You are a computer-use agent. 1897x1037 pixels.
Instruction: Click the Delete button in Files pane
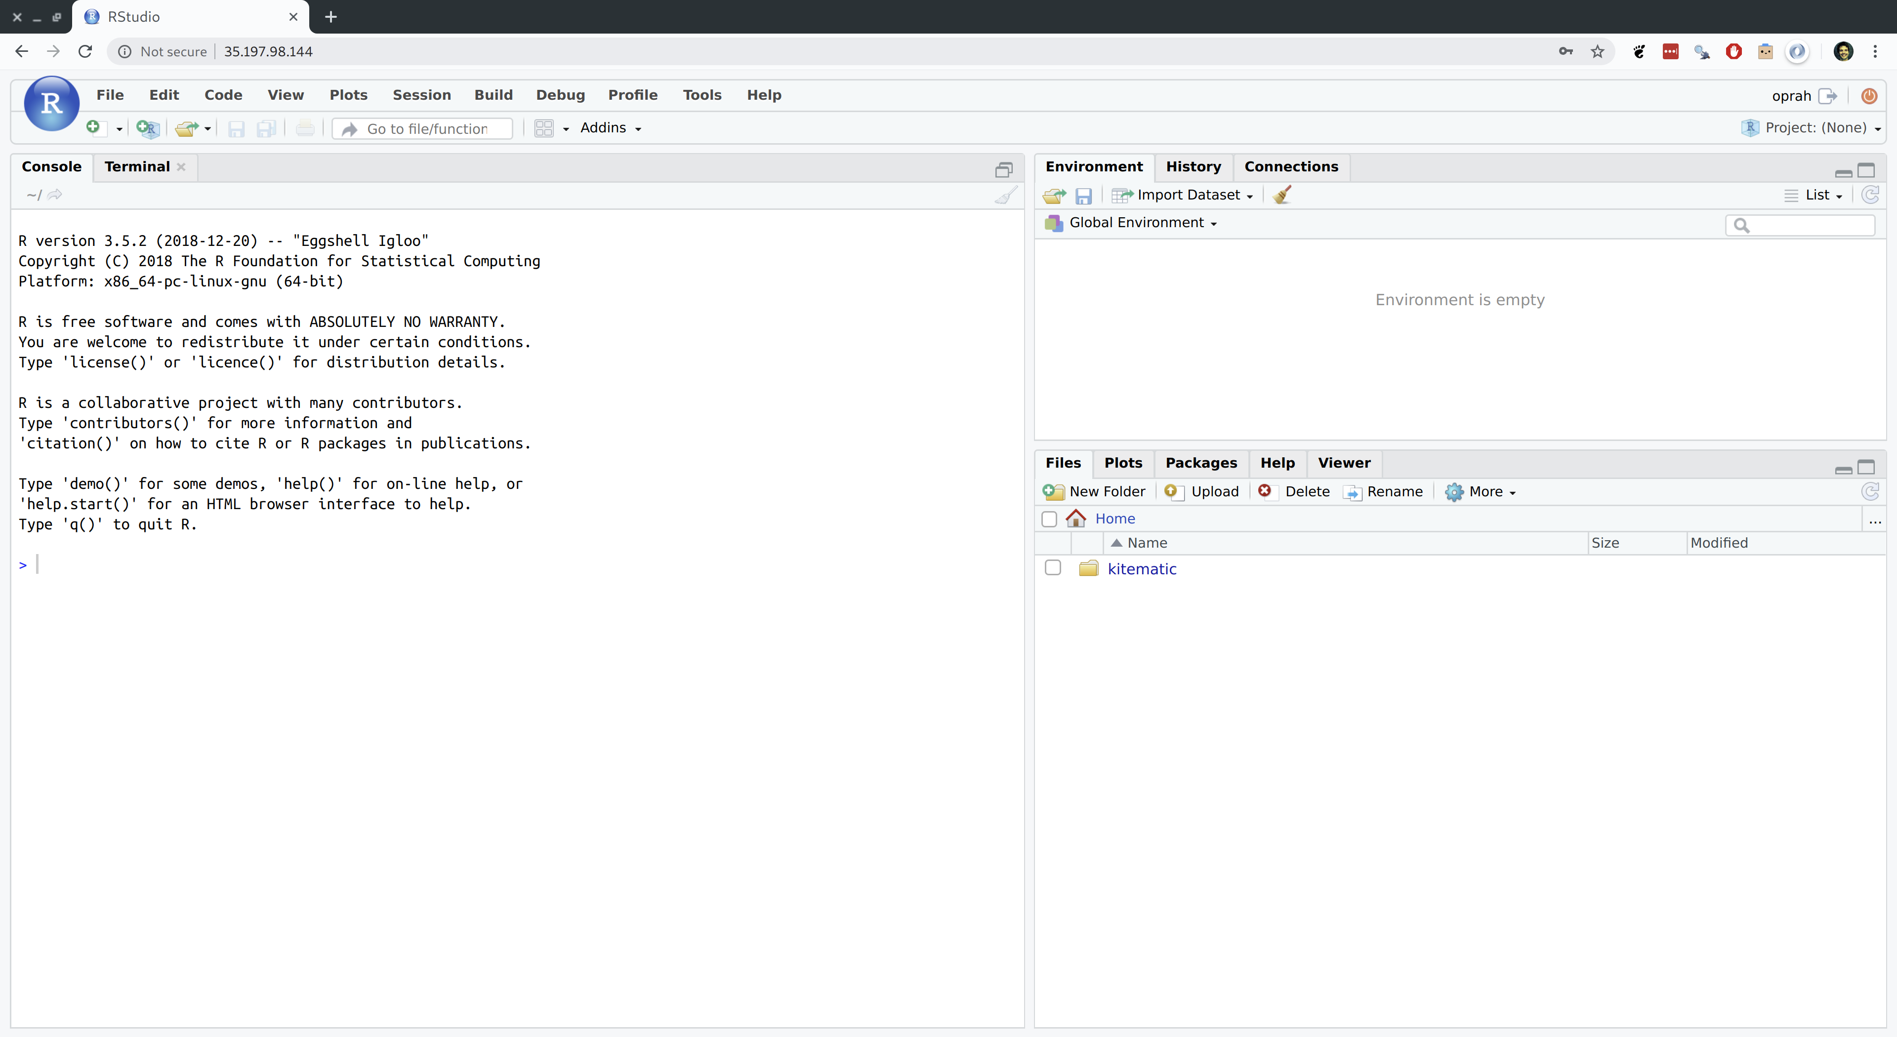click(x=1294, y=492)
